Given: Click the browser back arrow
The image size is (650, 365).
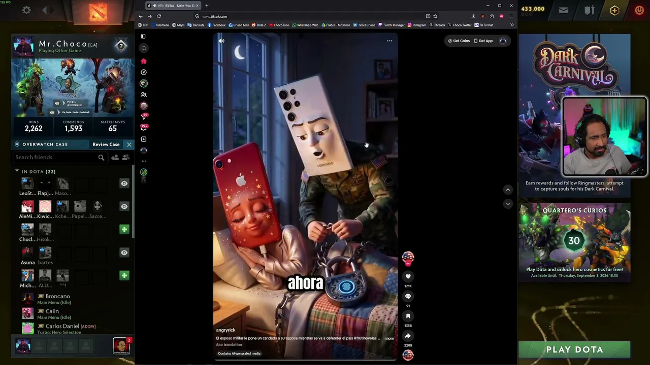Looking at the screenshot, I should pos(141,16).
